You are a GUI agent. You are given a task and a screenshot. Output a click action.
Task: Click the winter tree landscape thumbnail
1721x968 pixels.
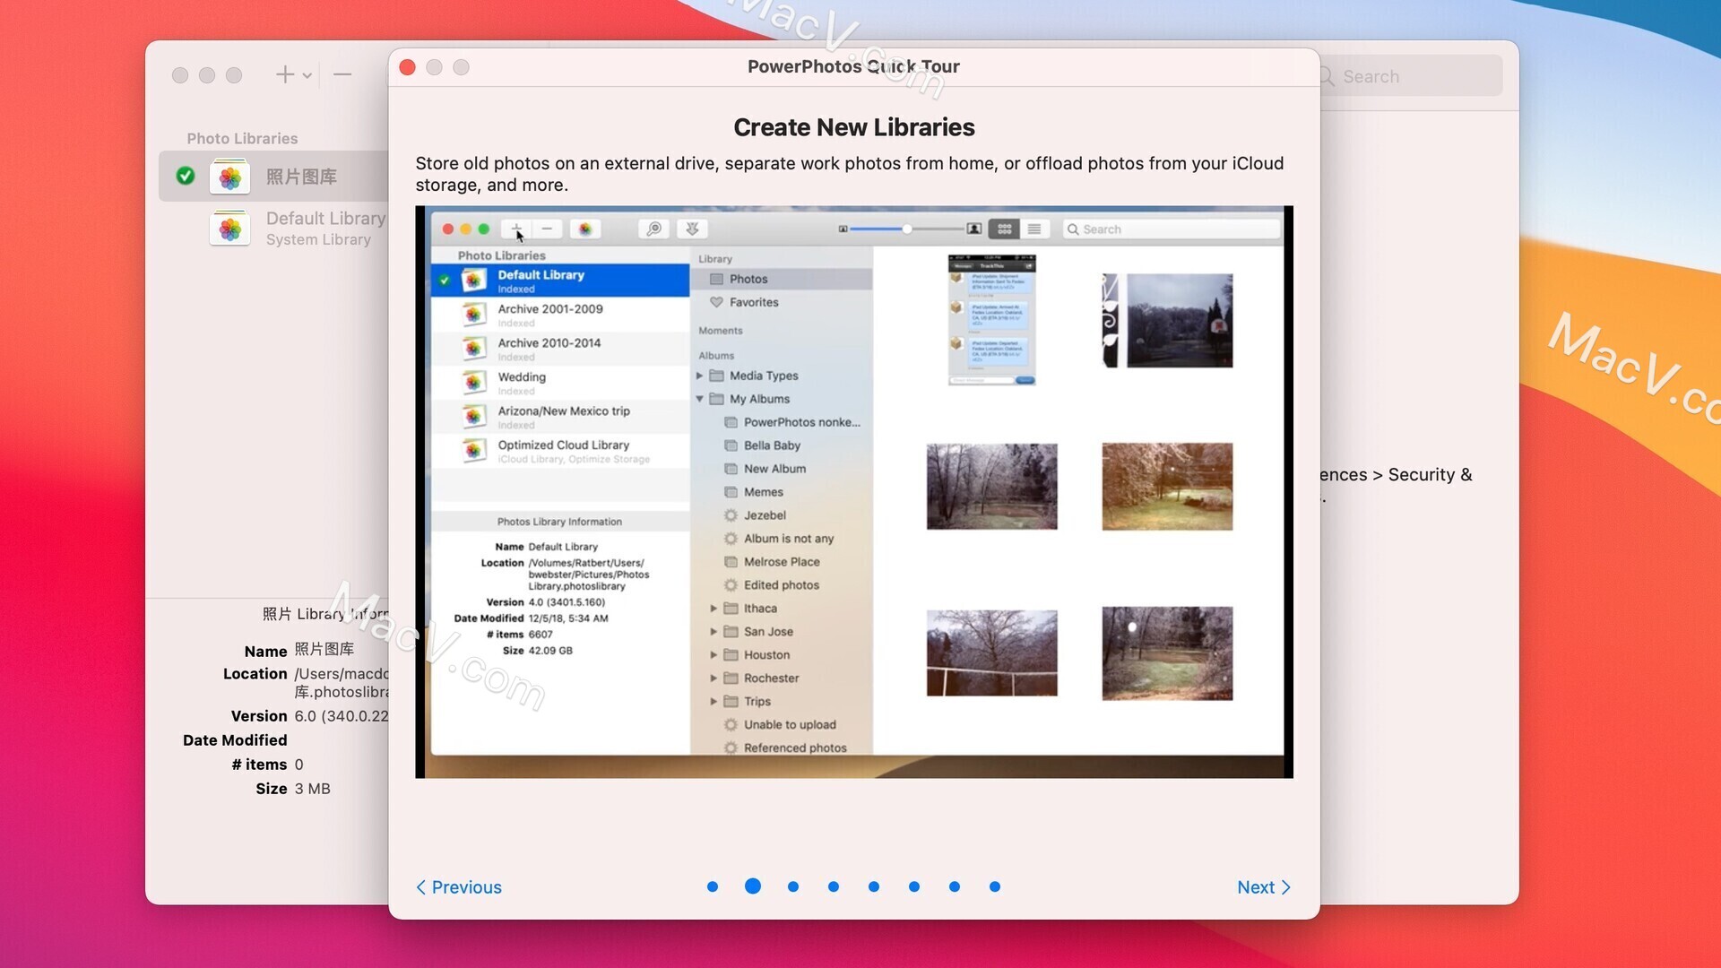990,486
